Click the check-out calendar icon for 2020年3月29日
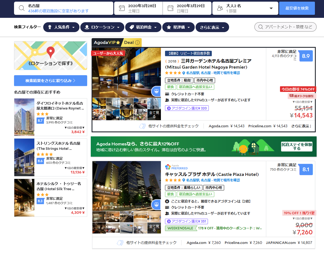Viewport: 324px width, 253px height. [171, 8]
